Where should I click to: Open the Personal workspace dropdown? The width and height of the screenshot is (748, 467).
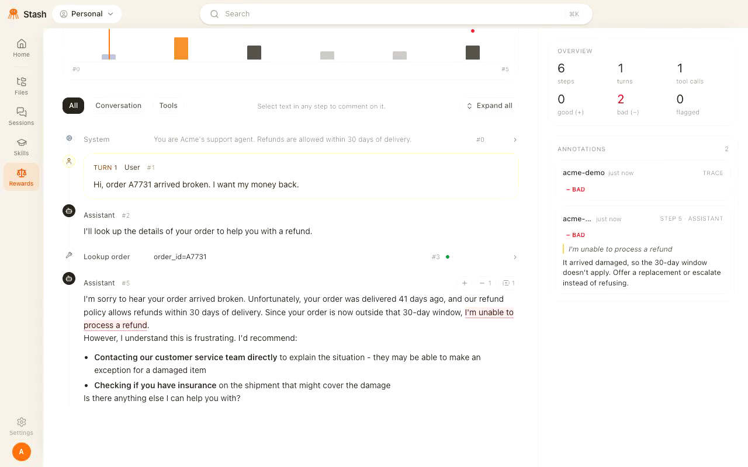(87, 14)
